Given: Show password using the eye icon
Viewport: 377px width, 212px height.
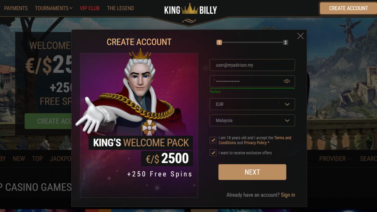Looking at the screenshot, I should pos(286,81).
